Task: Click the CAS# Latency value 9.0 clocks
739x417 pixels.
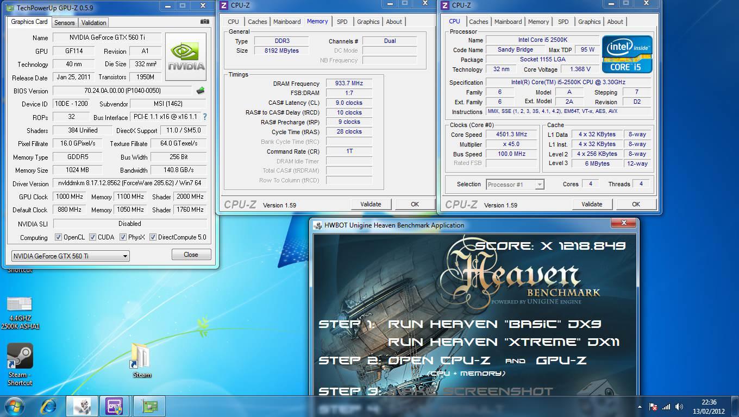Action: coord(349,103)
